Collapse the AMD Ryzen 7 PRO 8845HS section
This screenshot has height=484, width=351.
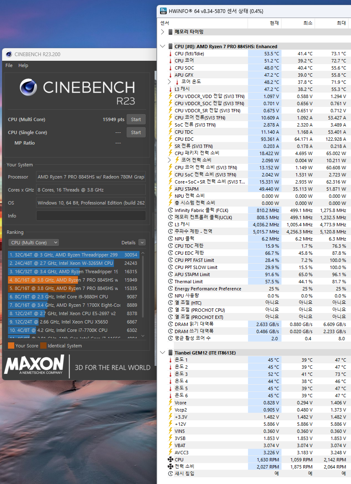click(x=163, y=47)
